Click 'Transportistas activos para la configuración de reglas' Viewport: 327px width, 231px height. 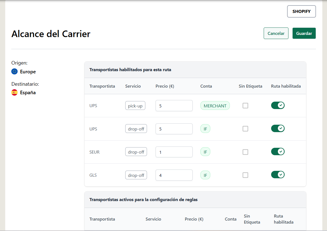143,200
